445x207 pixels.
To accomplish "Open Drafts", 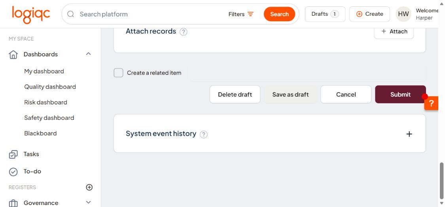I will [325, 14].
